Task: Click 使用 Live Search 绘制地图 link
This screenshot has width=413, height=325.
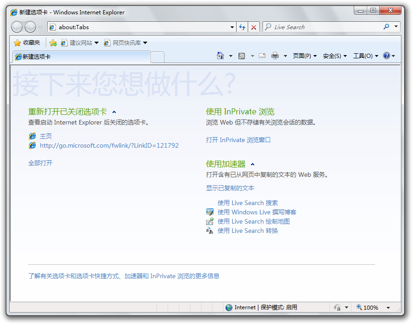Action: pyautogui.click(x=253, y=221)
